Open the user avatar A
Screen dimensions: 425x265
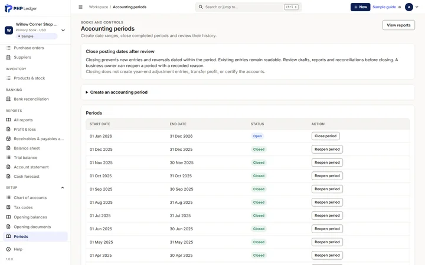408,7
